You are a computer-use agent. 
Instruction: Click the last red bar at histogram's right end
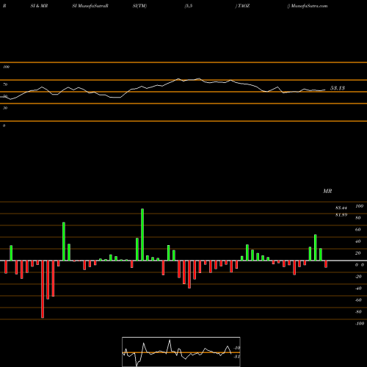(x=326, y=264)
